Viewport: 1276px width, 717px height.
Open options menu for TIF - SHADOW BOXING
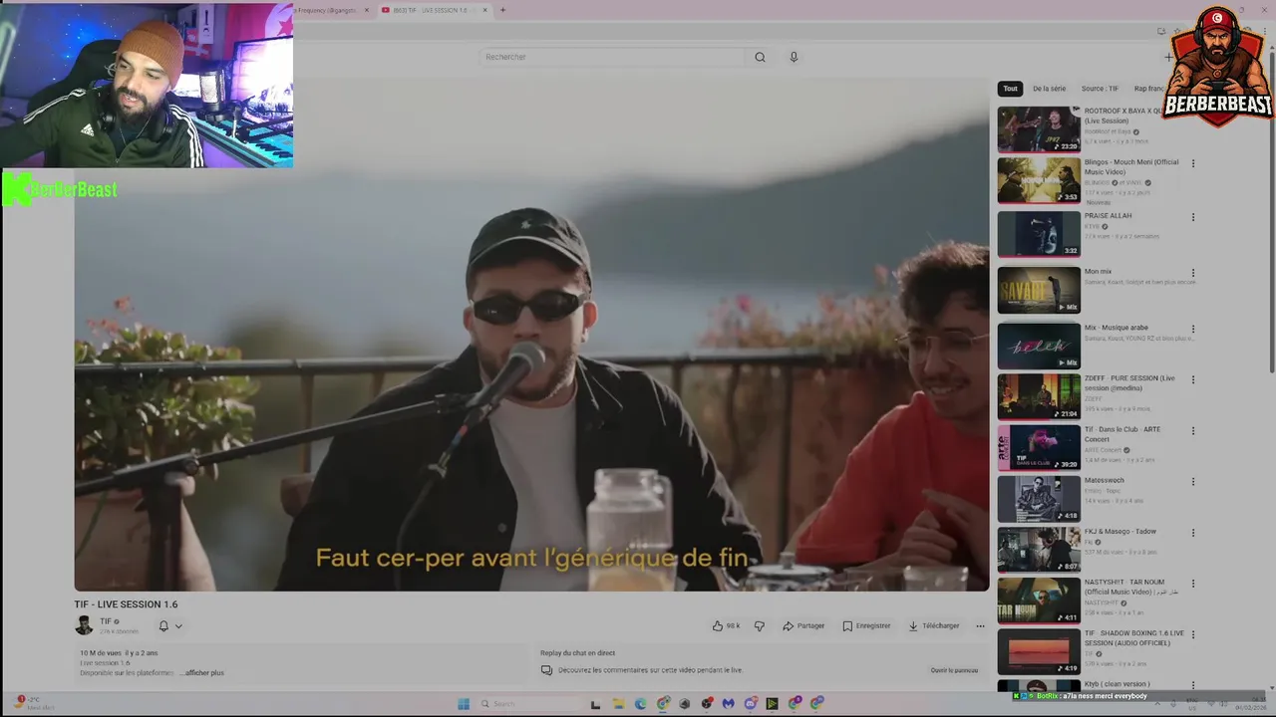coord(1192,634)
